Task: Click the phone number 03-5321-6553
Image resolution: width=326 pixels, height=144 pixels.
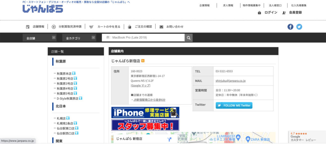Action: click(224, 71)
